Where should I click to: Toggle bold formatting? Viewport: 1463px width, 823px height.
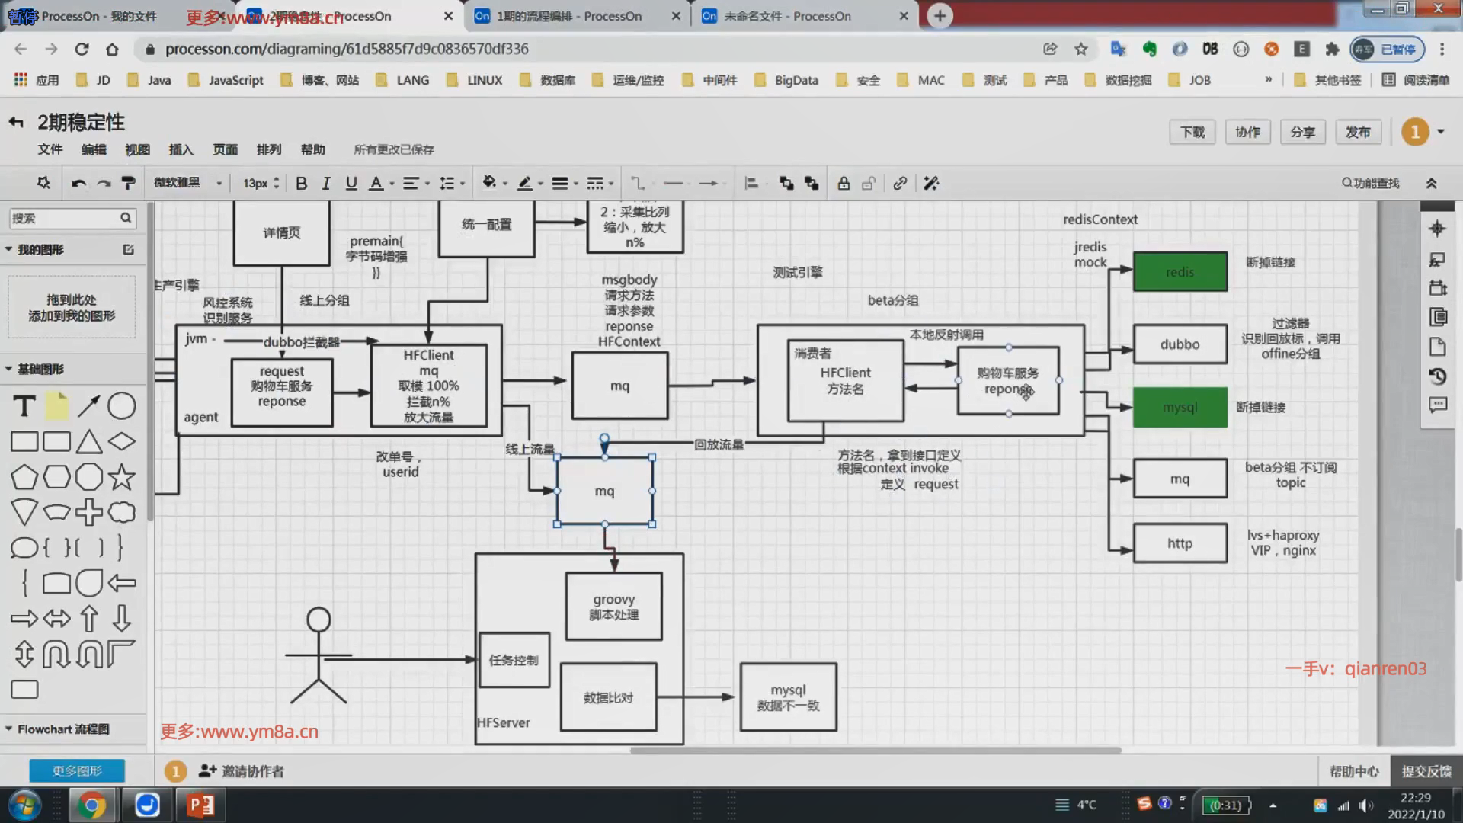click(301, 184)
